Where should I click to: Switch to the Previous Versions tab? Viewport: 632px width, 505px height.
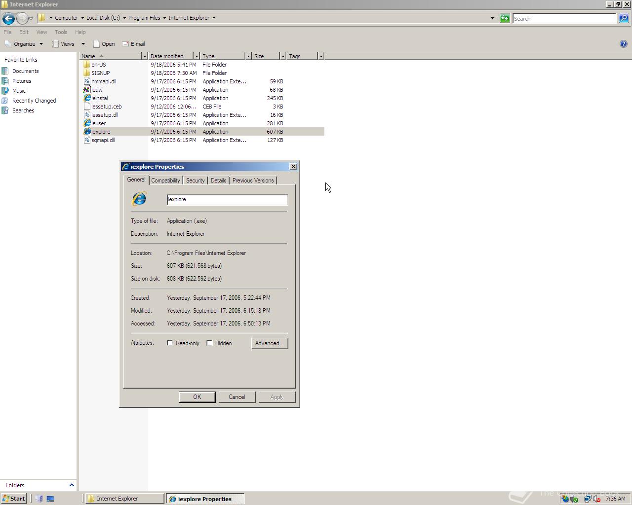coord(253,180)
